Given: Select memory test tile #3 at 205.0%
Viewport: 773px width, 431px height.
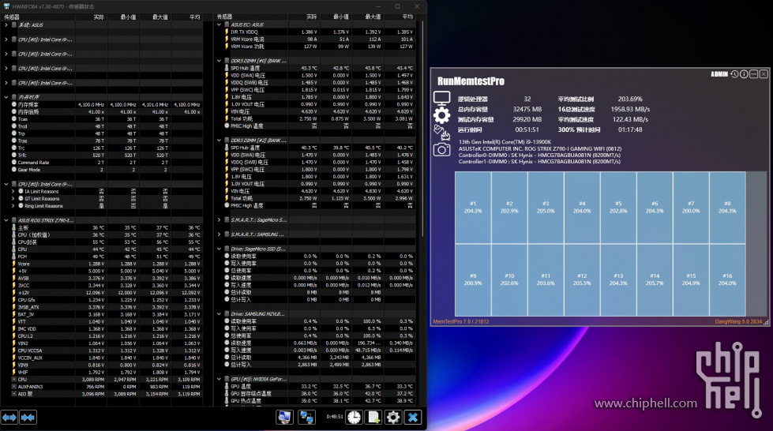Looking at the screenshot, I should tap(546, 207).
